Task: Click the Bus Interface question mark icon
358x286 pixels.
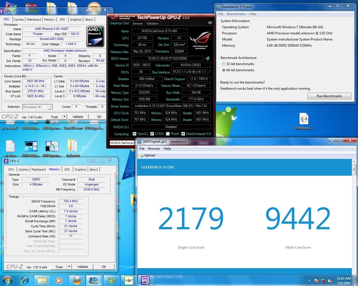Action: 210,72
